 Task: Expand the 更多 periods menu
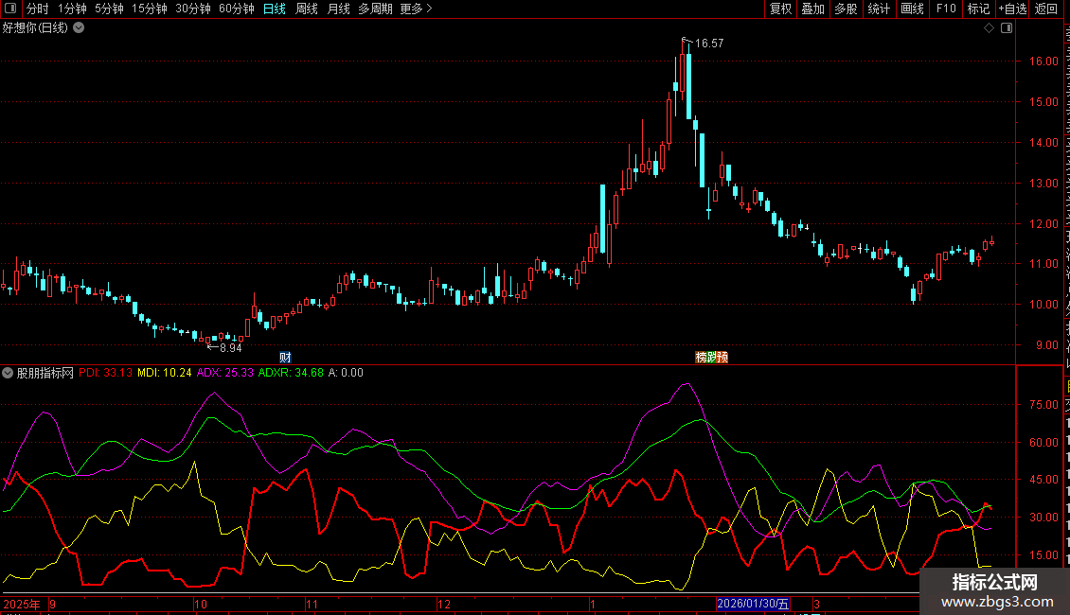coord(416,9)
